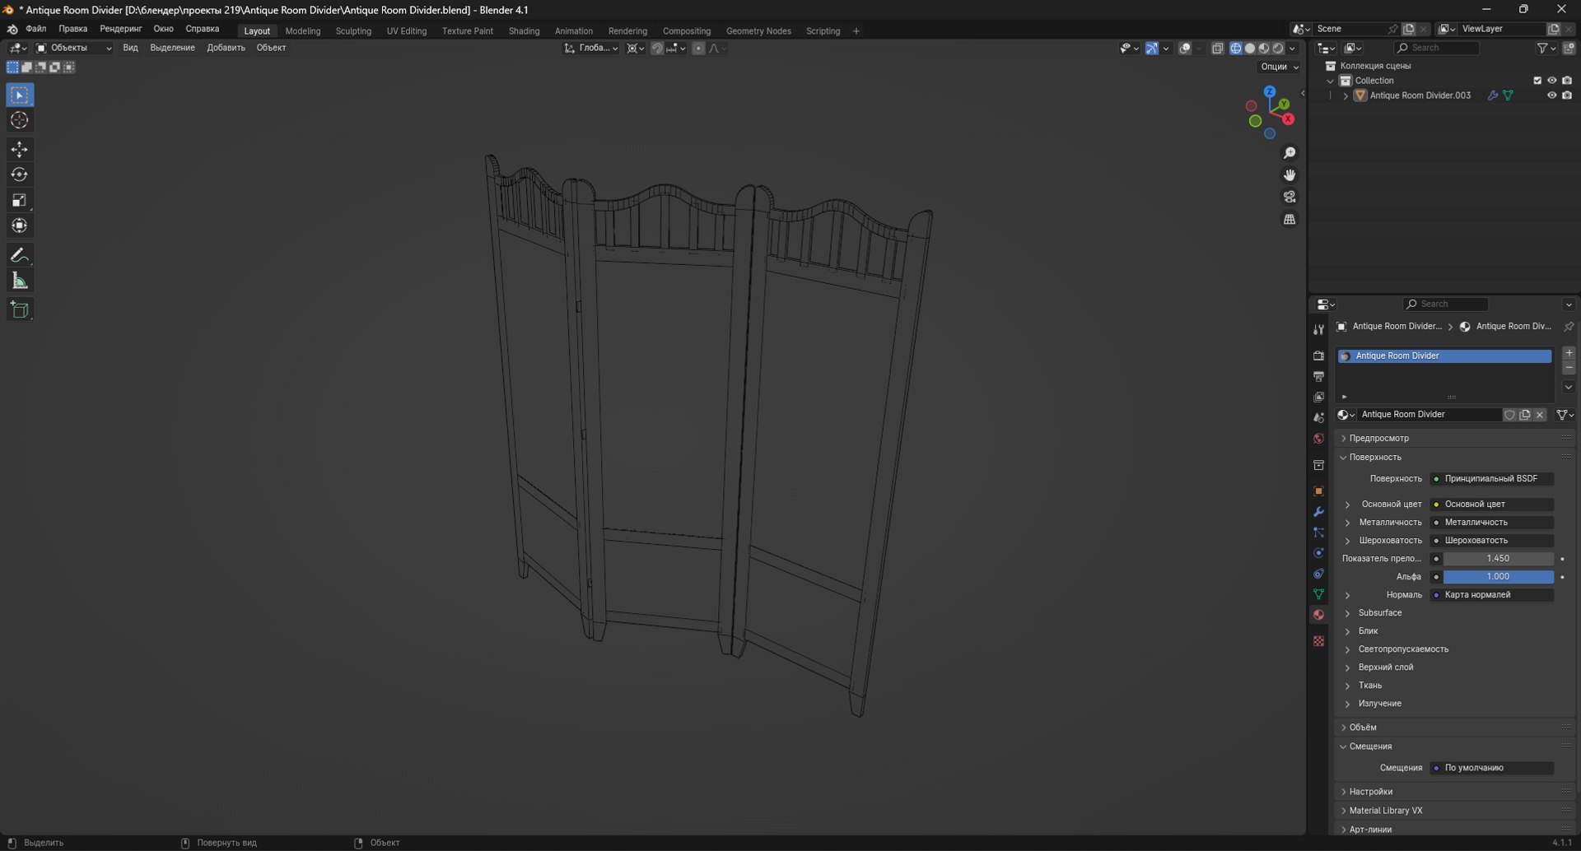
Task: Click the IOR 1.450 value field
Action: (x=1498, y=559)
